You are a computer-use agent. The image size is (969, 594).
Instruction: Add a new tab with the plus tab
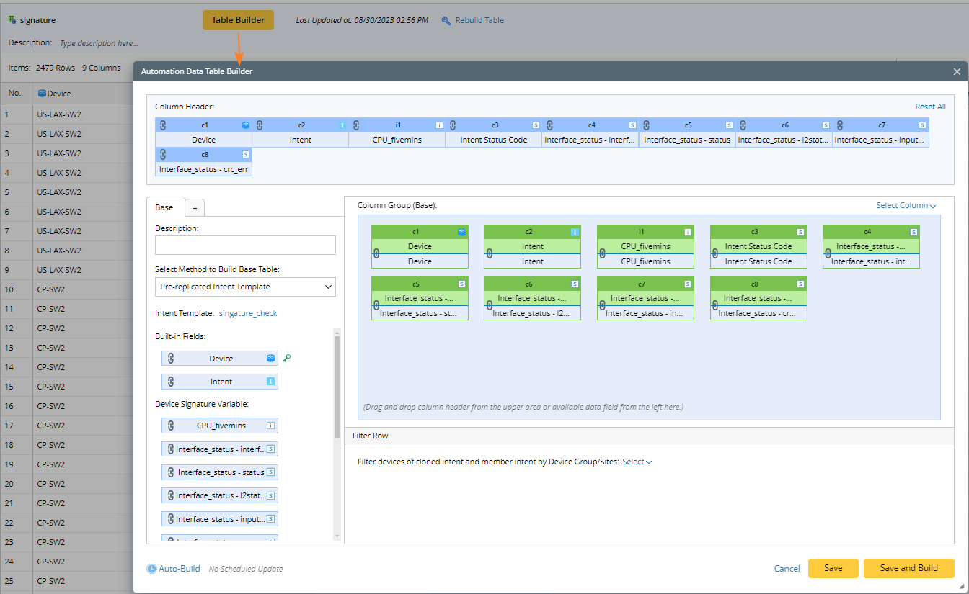click(194, 208)
